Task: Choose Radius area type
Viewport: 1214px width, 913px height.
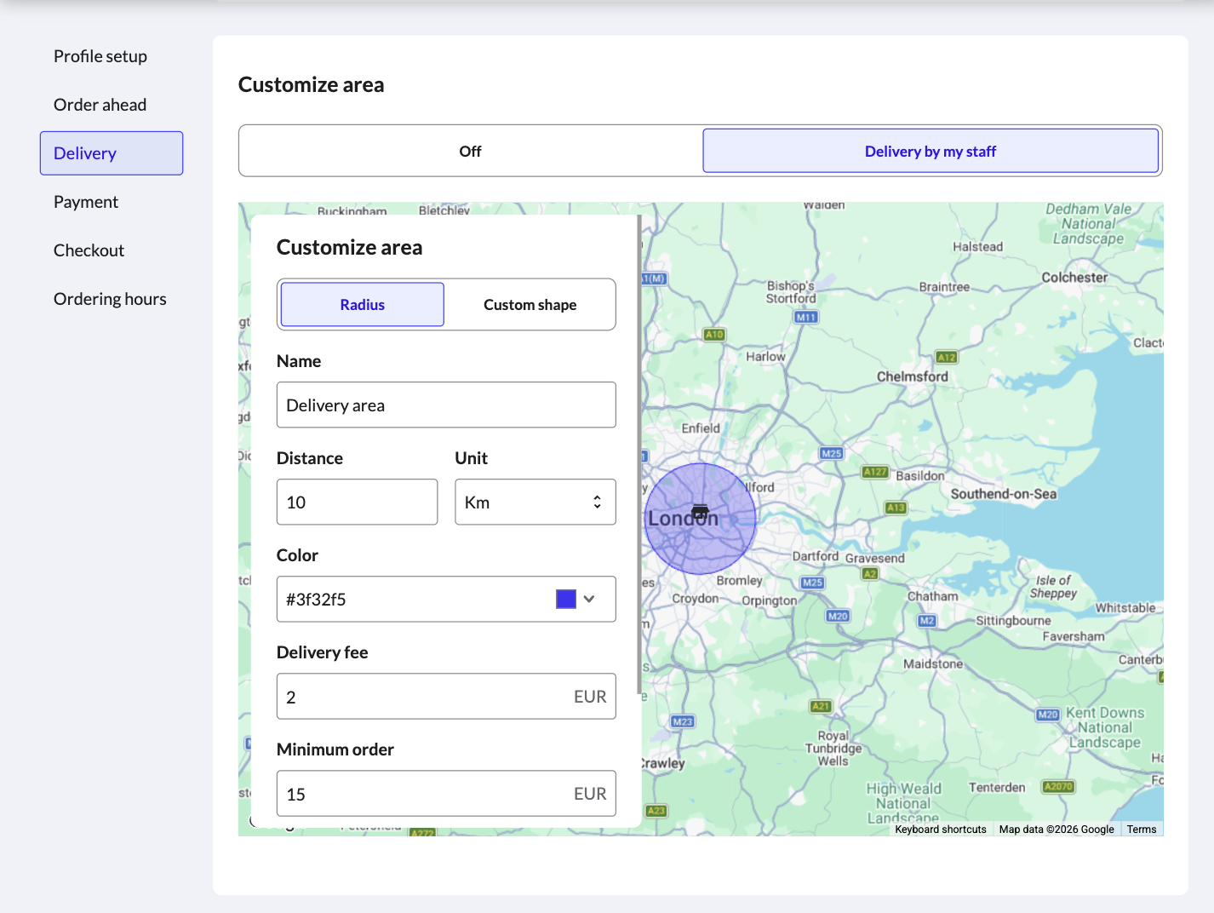Action: pyautogui.click(x=363, y=305)
